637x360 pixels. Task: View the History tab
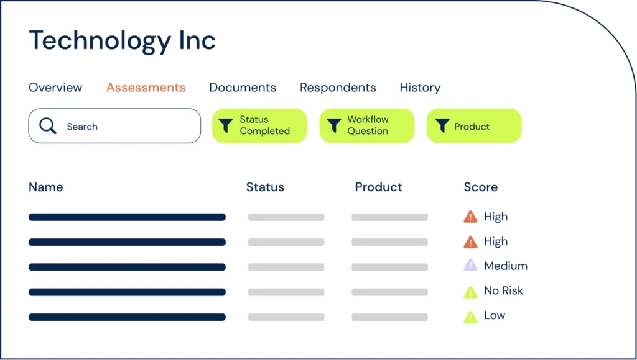420,88
